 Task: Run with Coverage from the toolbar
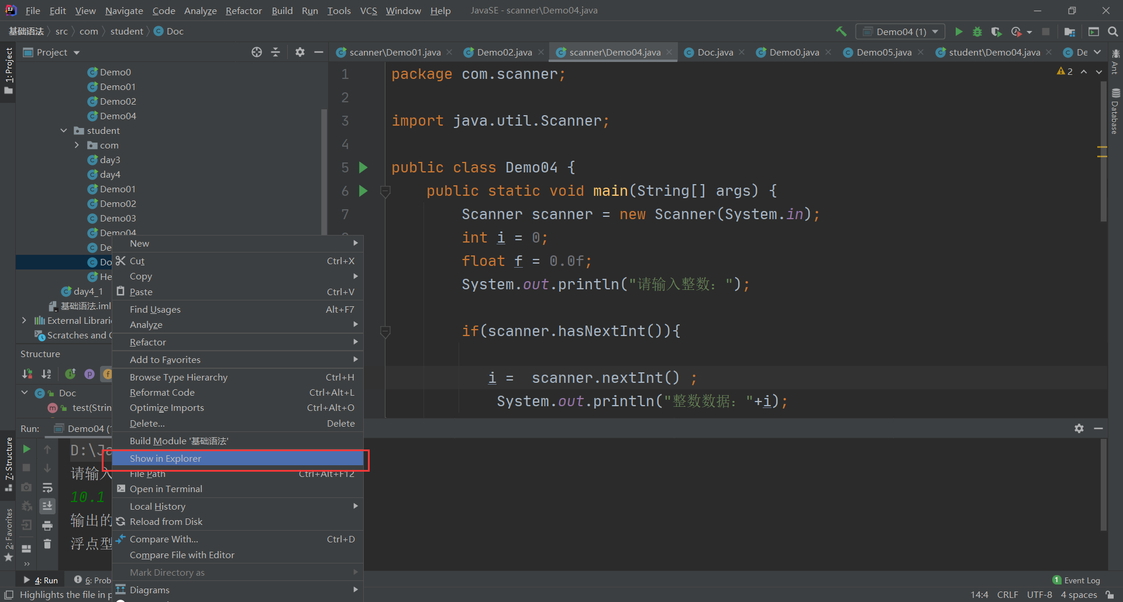click(x=997, y=32)
